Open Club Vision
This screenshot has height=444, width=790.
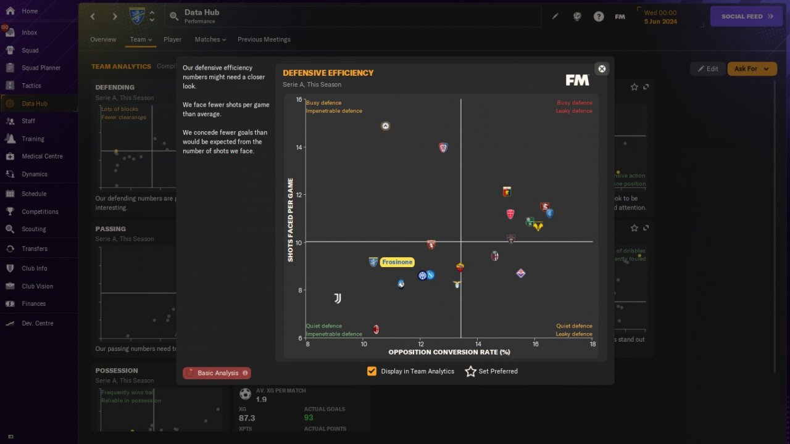point(38,286)
